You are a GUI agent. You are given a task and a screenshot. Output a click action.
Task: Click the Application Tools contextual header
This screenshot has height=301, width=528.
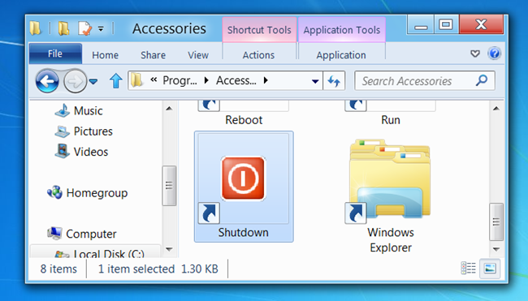[x=342, y=30]
